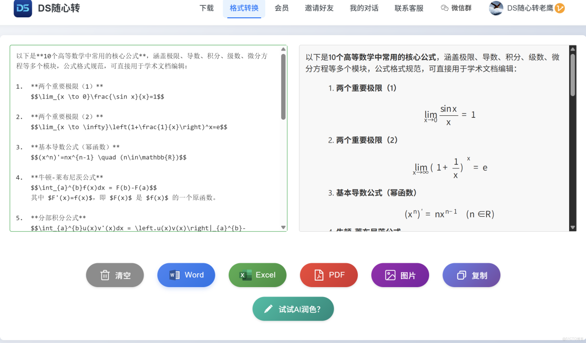Select the Excel export icon
Screen dimensions: 586x343
point(245,275)
